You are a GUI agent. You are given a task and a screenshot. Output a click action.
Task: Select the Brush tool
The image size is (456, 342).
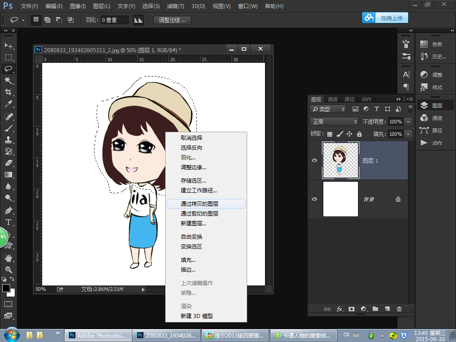coord(8,128)
